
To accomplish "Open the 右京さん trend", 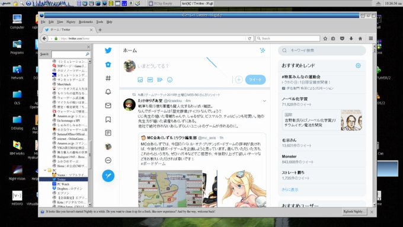I will [x=289, y=140].
